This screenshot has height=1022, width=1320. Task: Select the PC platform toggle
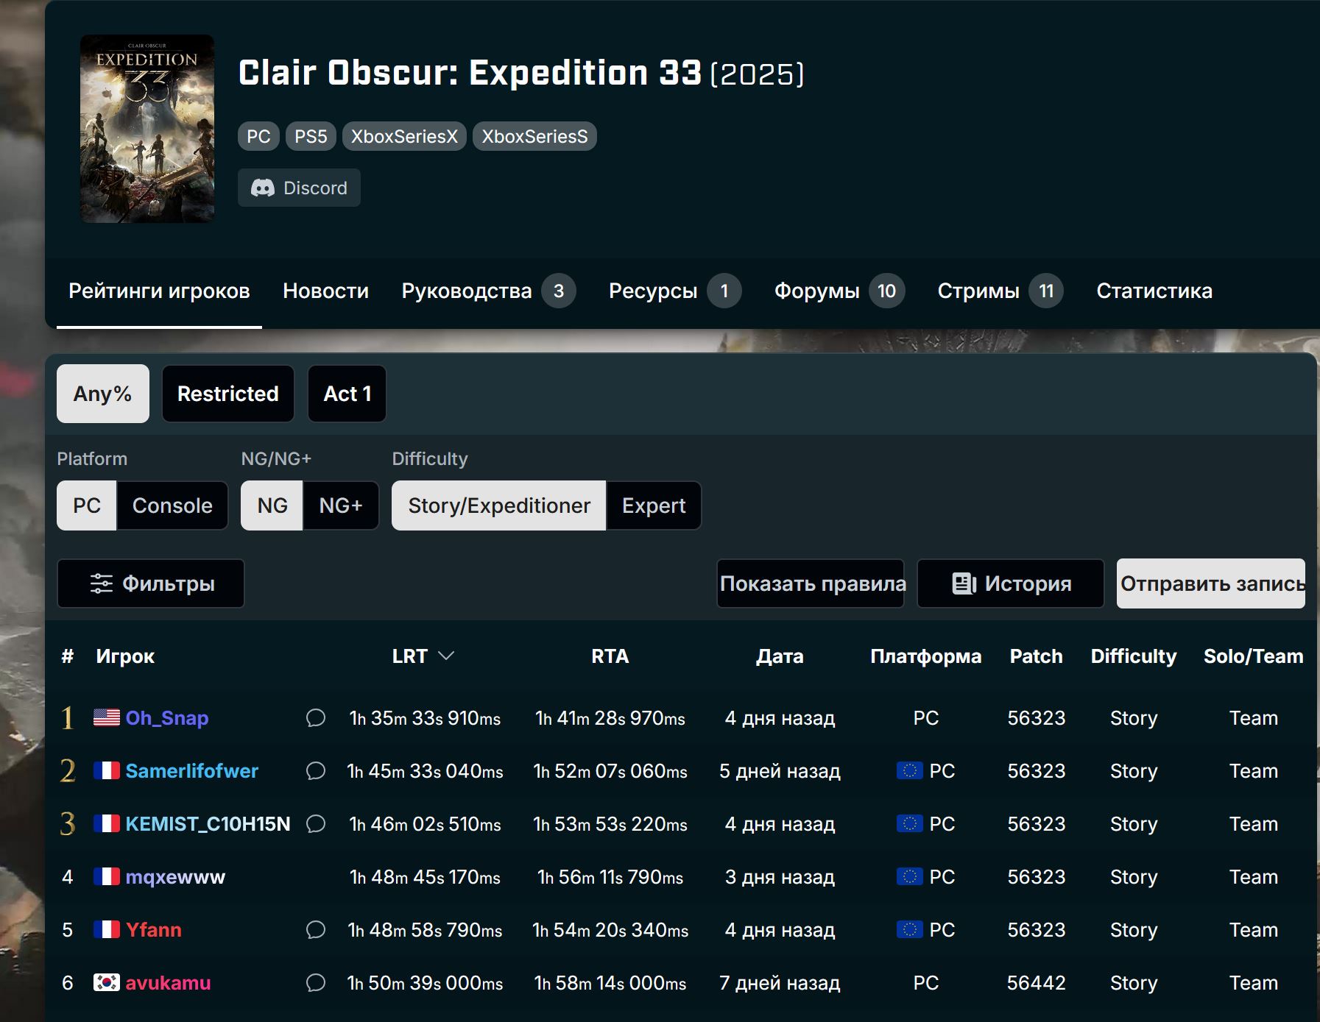click(x=87, y=505)
